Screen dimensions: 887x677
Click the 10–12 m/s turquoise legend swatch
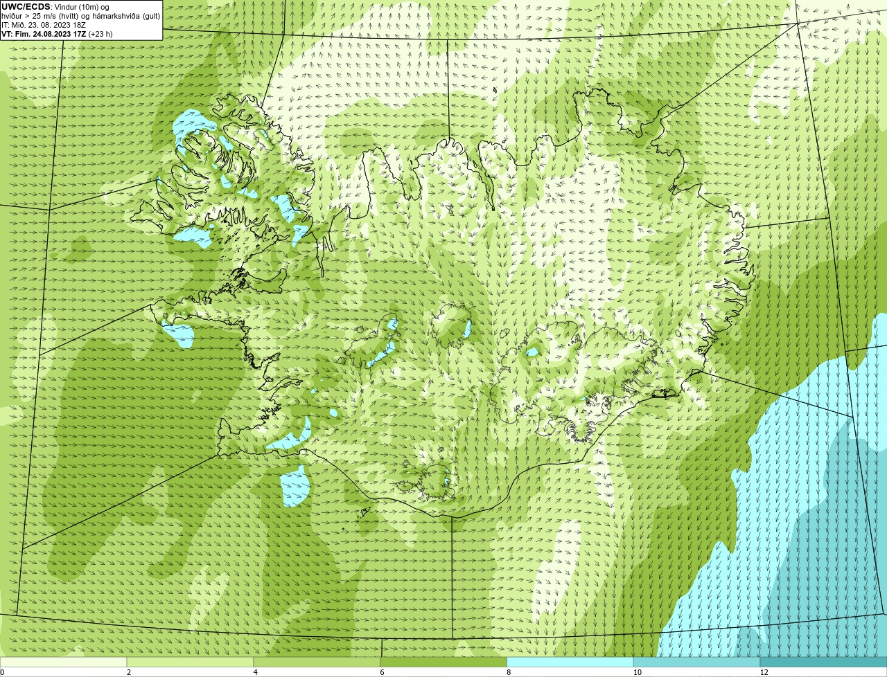click(696, 662)
